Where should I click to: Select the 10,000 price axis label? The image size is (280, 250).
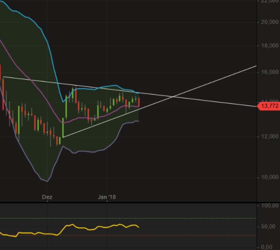tap(270, 177)
